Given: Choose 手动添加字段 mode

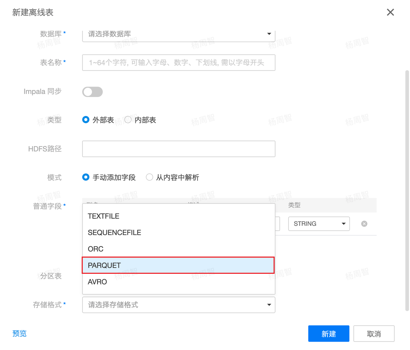Looking at the screenshot, I should click(86, 177).
